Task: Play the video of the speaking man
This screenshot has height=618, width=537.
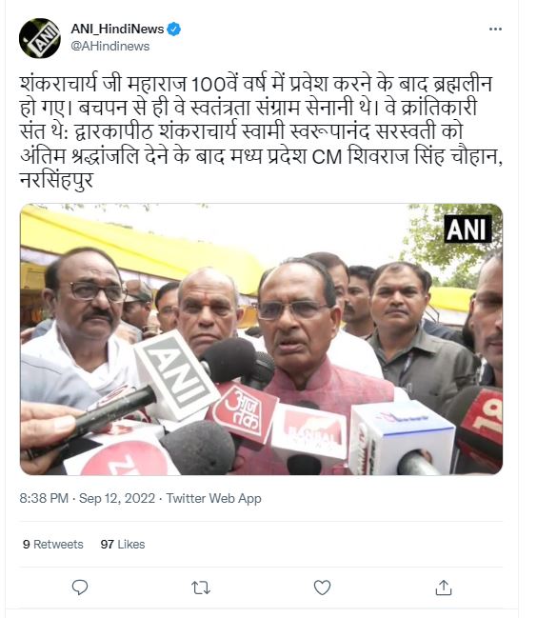Action: click(x=261, y=339)
